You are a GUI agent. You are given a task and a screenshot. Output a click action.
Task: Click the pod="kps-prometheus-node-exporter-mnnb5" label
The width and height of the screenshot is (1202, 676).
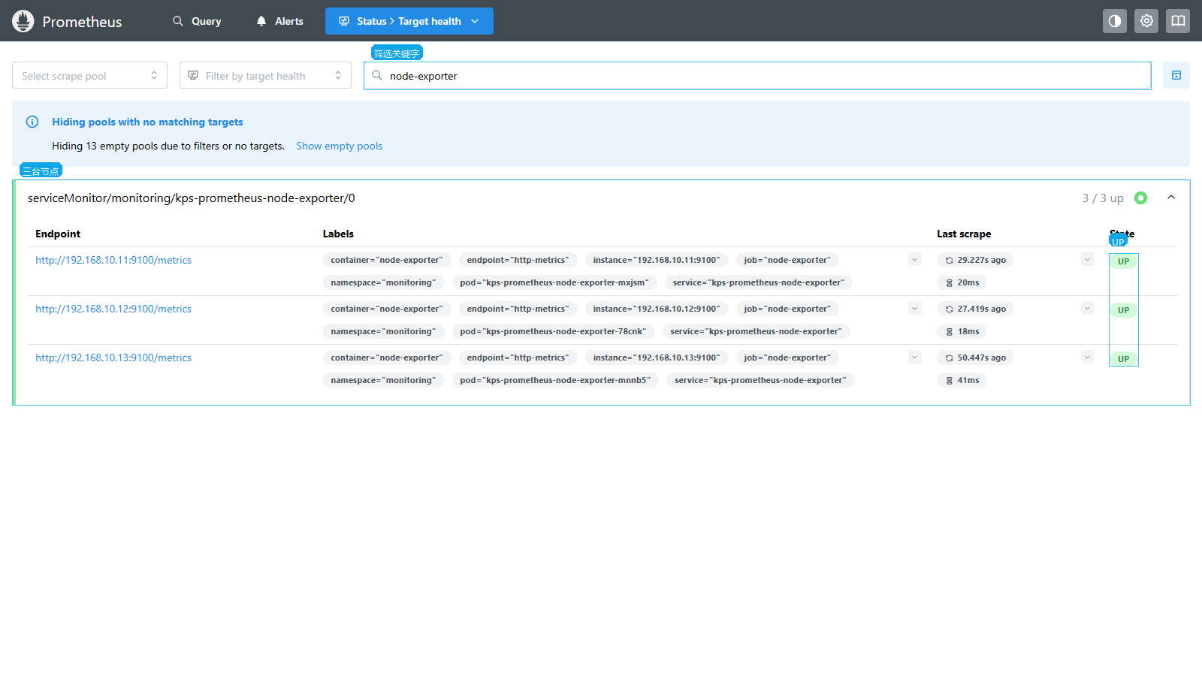tap(555, 380)
